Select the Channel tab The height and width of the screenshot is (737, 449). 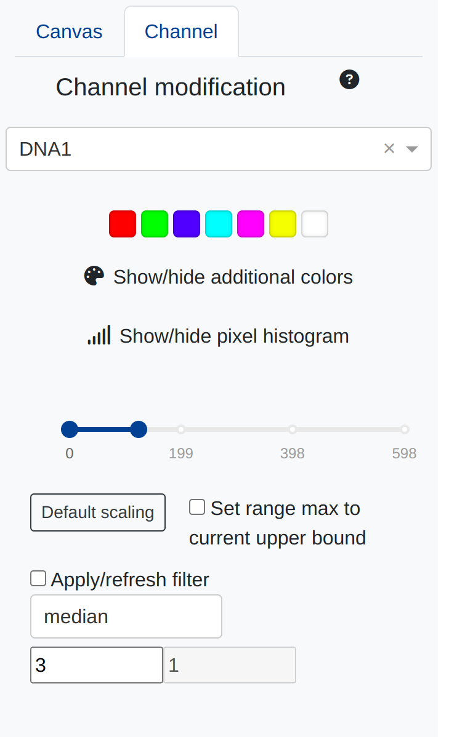click(181, 32)
